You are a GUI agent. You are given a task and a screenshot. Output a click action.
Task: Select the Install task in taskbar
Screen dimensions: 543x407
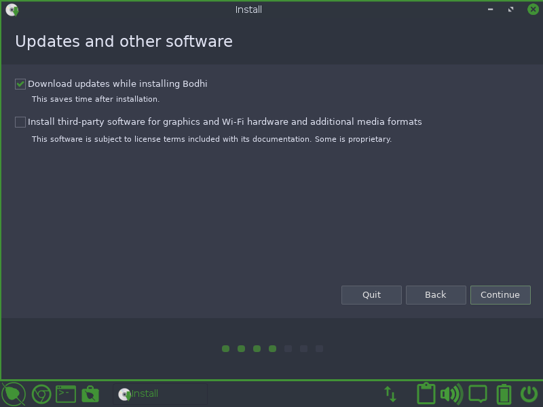[x=160, y=394]
